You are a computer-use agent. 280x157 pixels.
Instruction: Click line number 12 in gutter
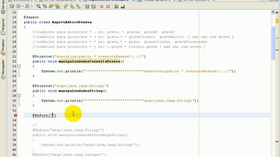(14, 12)
